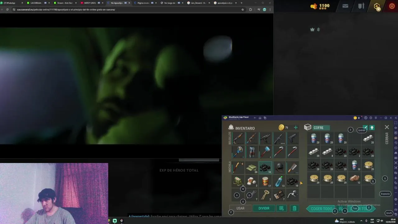Click the Espacio key overlay button
398x224 pixels.
click(x=385, y=194)
